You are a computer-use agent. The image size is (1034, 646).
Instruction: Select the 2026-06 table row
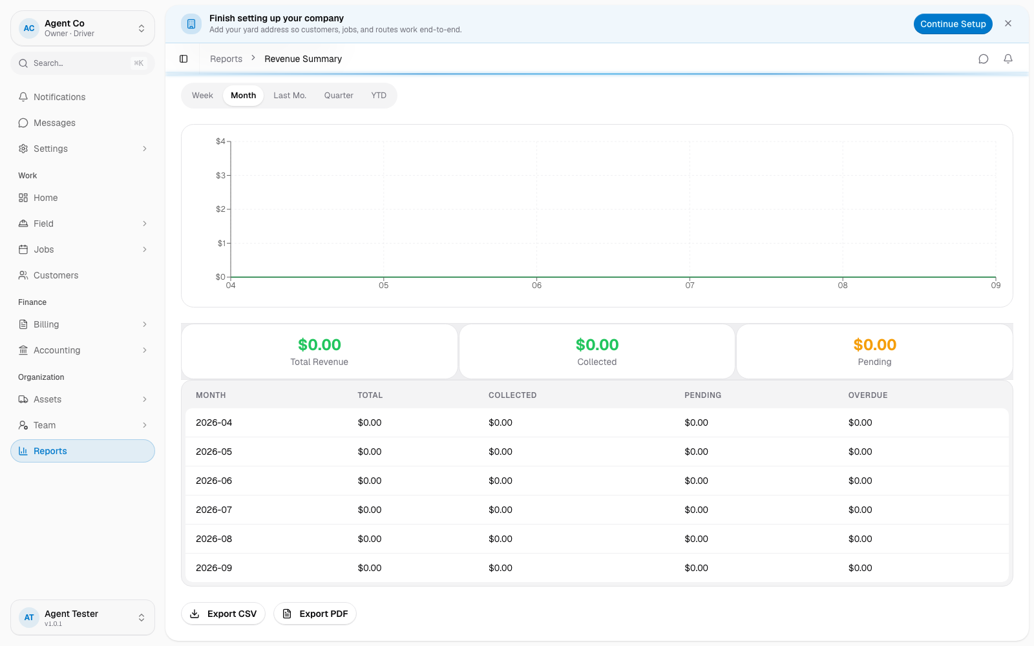pyautogui.click(x=597, y=481)
